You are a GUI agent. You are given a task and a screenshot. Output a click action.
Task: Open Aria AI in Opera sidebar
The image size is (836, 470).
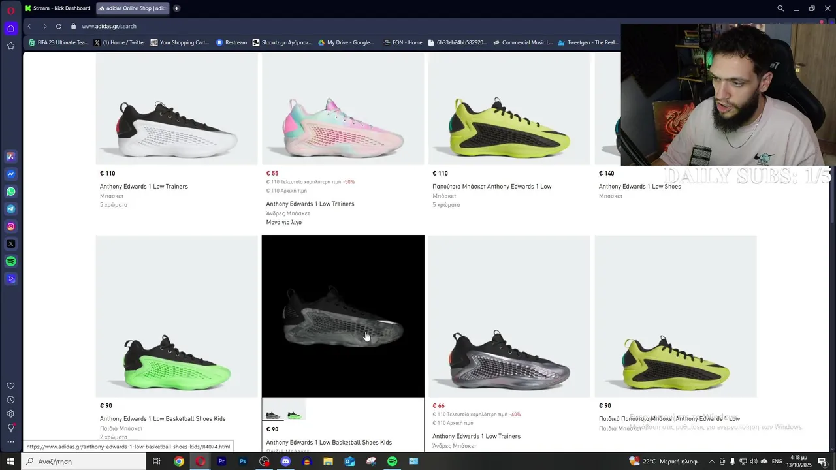click(x=10, y=157)
